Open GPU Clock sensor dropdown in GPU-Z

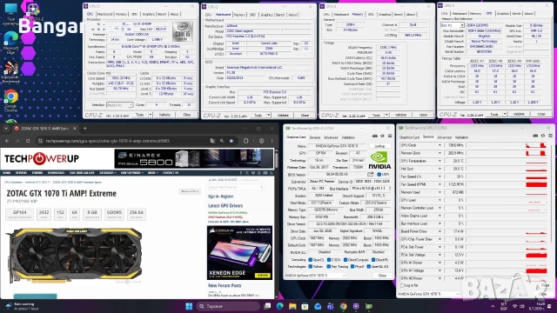pos(440,145)
